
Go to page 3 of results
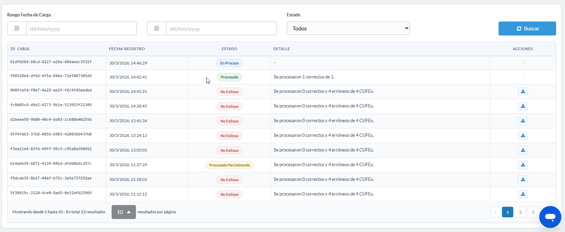(533, 212)
